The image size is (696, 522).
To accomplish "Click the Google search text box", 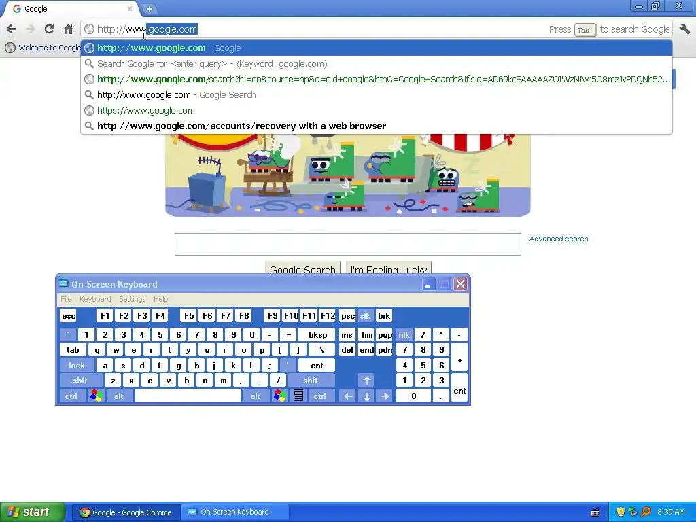I will coord(347,244).
